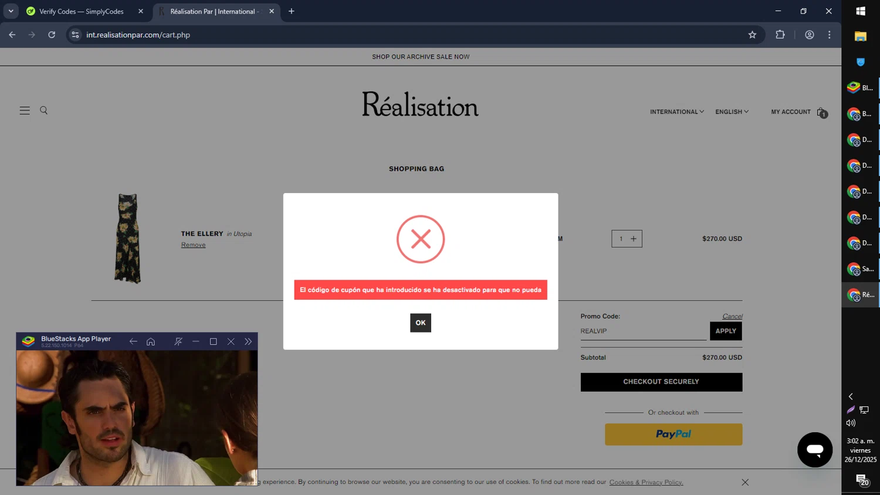The width and height of the screenshot is (880, 495).
Task: Dismiss the cookie notice with X
Action: tap(745, 482)
